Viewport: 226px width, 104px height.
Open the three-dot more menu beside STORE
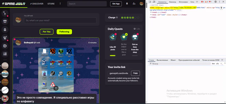point(60,4)
